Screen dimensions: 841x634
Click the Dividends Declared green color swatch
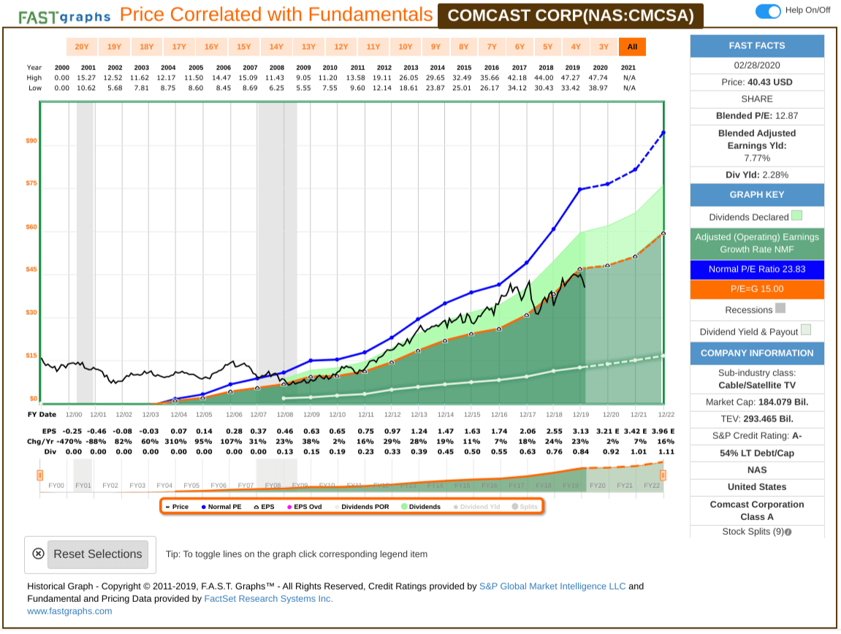(x=797, y=215)
